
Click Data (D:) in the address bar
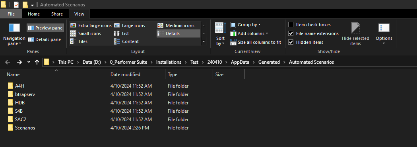pos(92,62)
